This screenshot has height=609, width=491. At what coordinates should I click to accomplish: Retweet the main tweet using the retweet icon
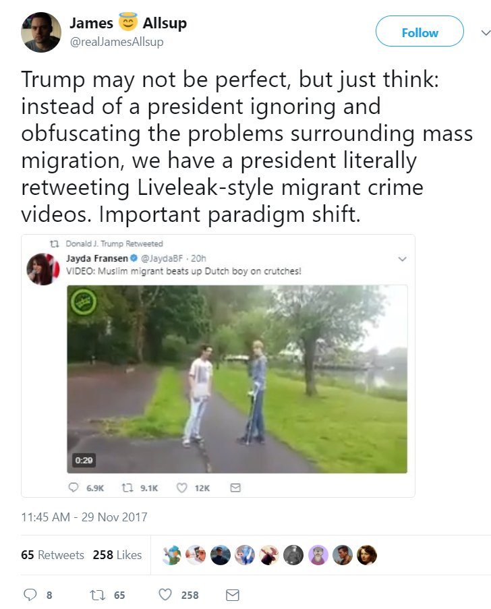(x=97, y=595)
